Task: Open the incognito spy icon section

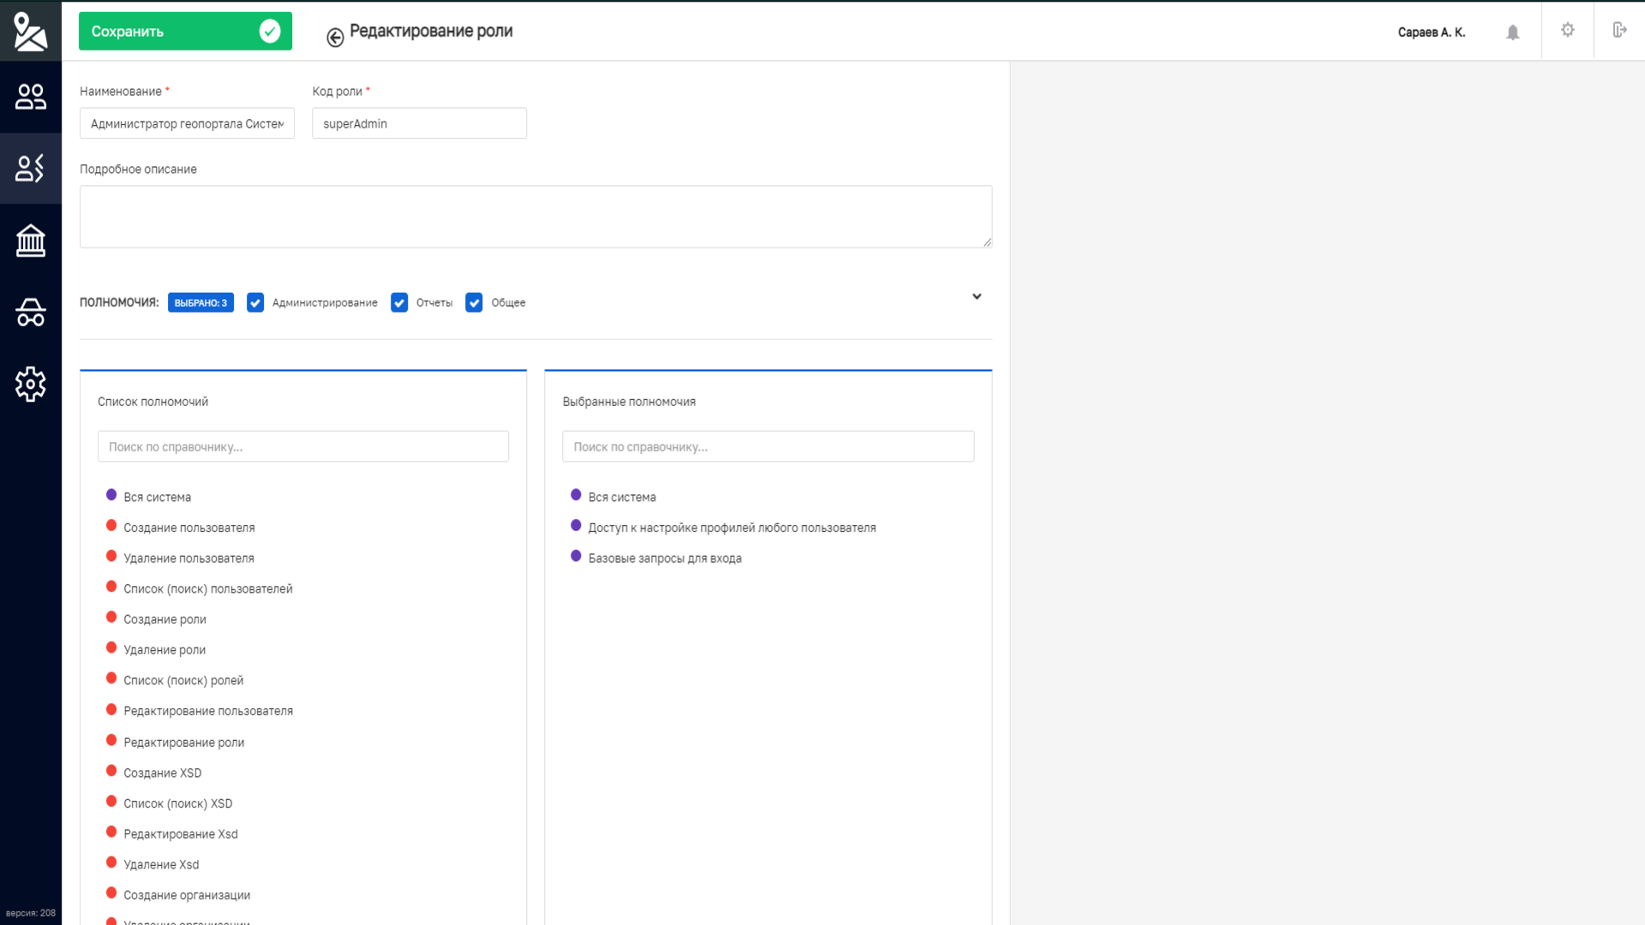Action: tap(30, 313)
